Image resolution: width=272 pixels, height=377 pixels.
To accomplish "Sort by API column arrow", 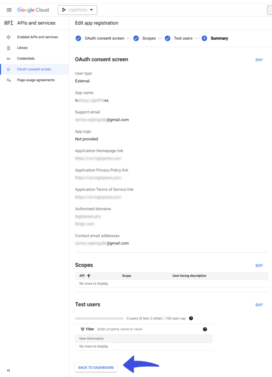I will click(x=89, y=276).
